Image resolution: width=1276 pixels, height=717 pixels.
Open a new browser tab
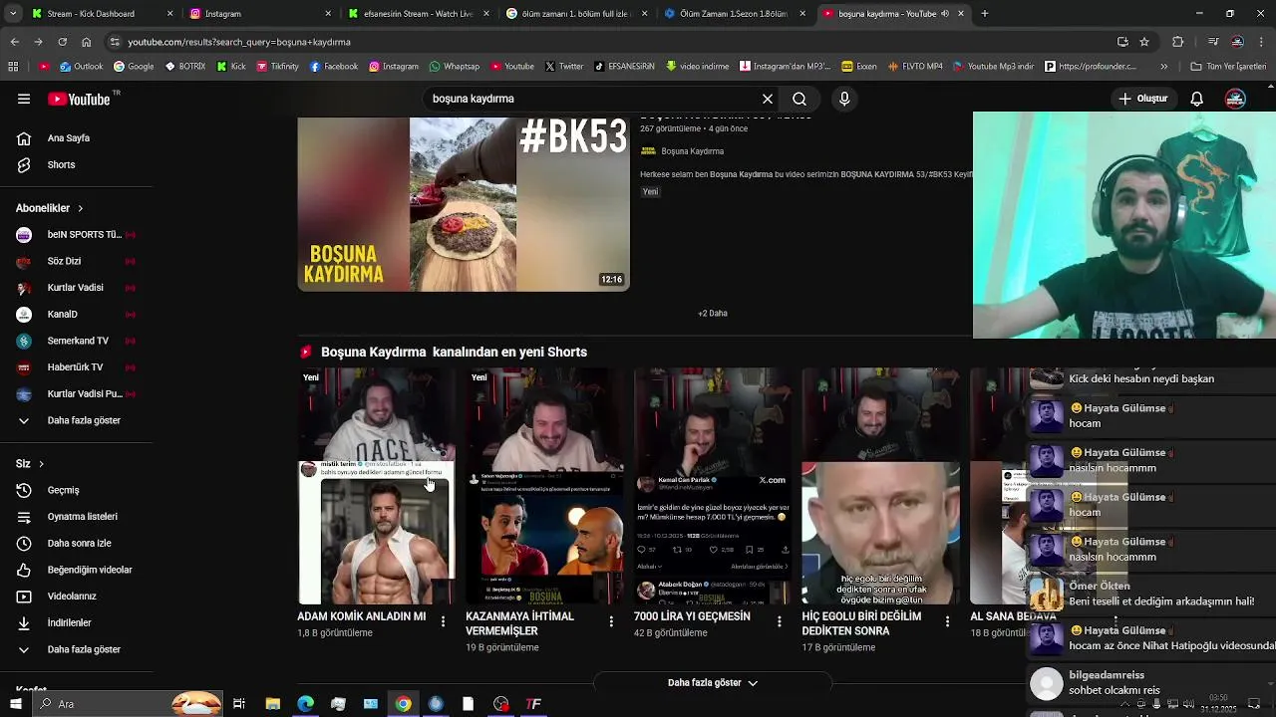pos(985,14)
